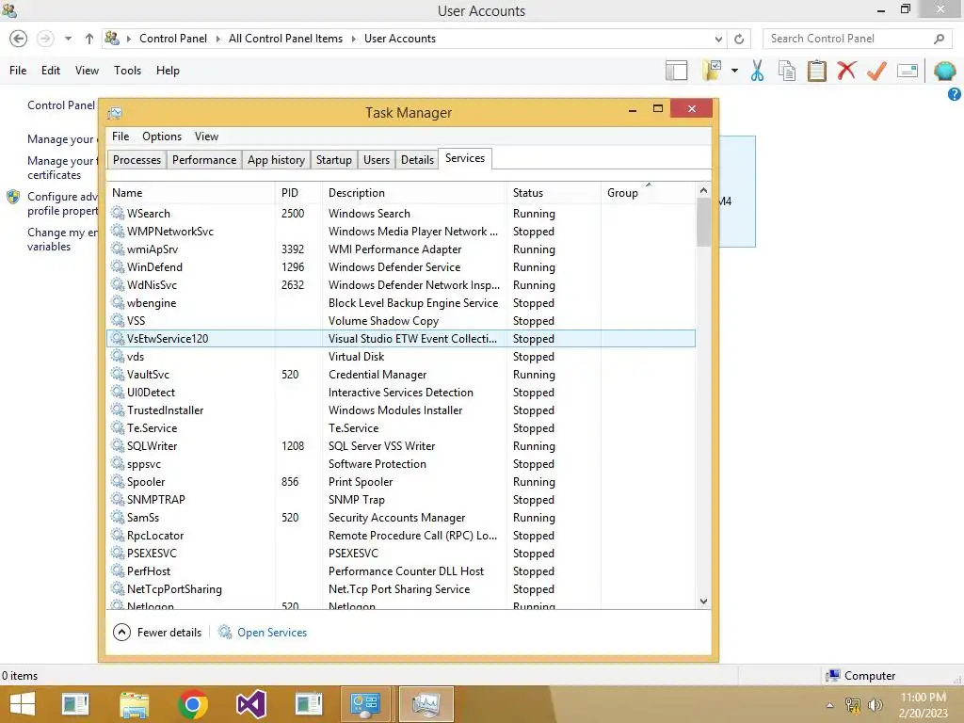The width and height of the screenshot is (964, 723).
Task: Switch to the Performance tab
Action: (204, 160)
